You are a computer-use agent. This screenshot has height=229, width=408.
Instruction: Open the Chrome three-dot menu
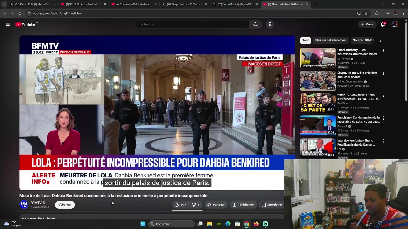point(404,13)
